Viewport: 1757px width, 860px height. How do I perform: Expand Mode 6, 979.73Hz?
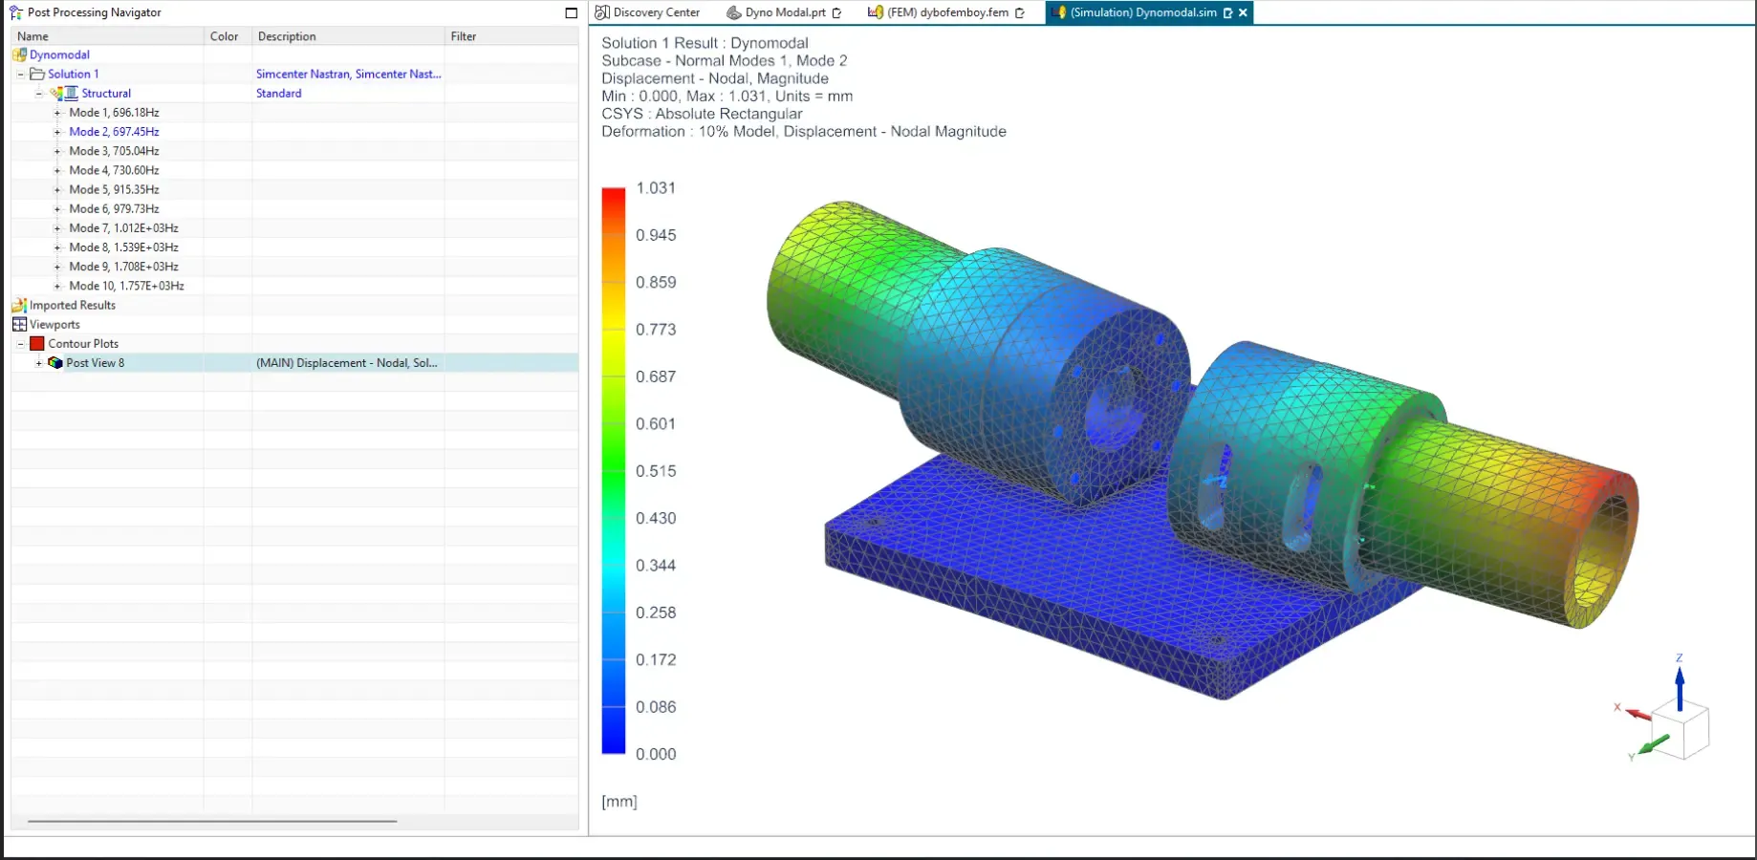[57, 209]
